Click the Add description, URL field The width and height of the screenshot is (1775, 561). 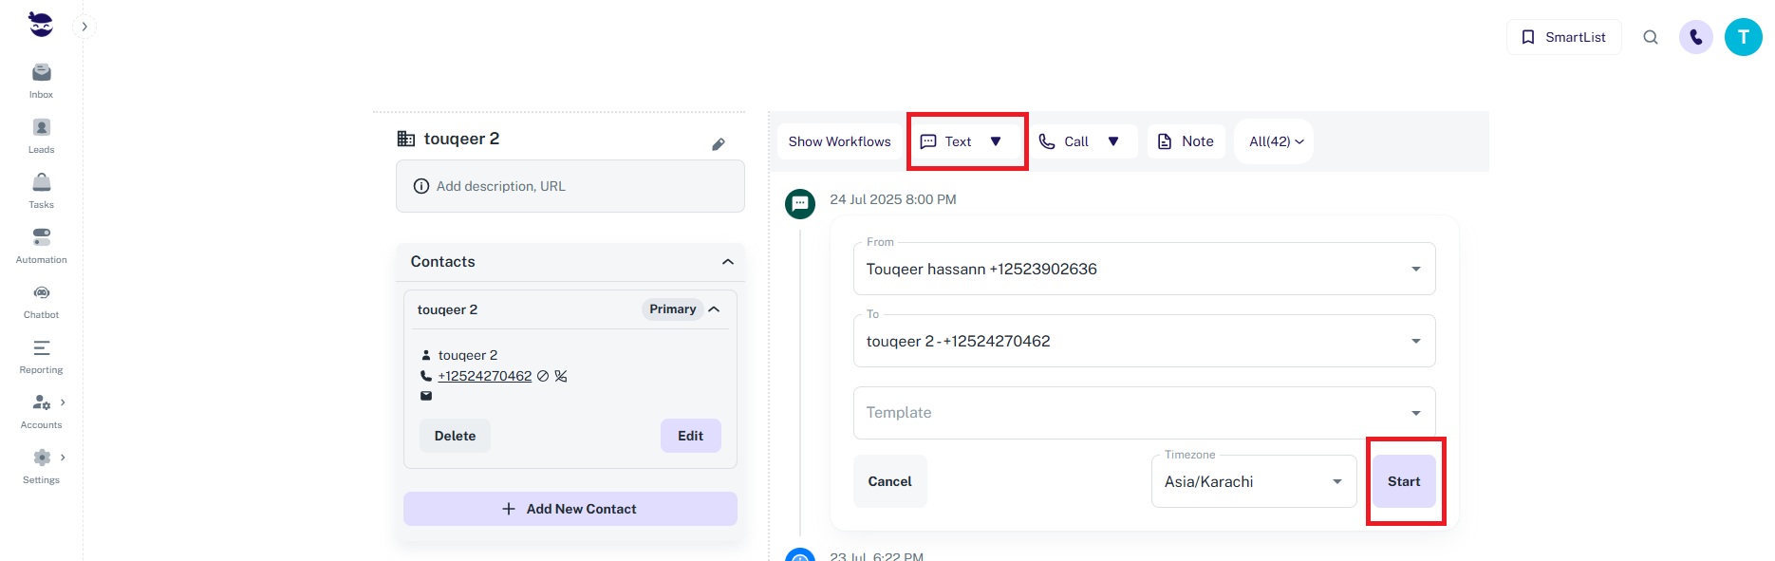[x=570, y=186]
